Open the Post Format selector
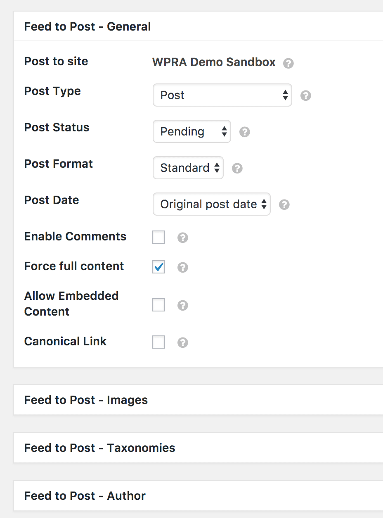 188,168
